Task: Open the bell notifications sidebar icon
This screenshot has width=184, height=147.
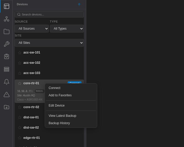Action: [7, 82]
